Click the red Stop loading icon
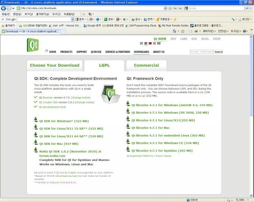This screenshot has height=202, width=254. 180,8
